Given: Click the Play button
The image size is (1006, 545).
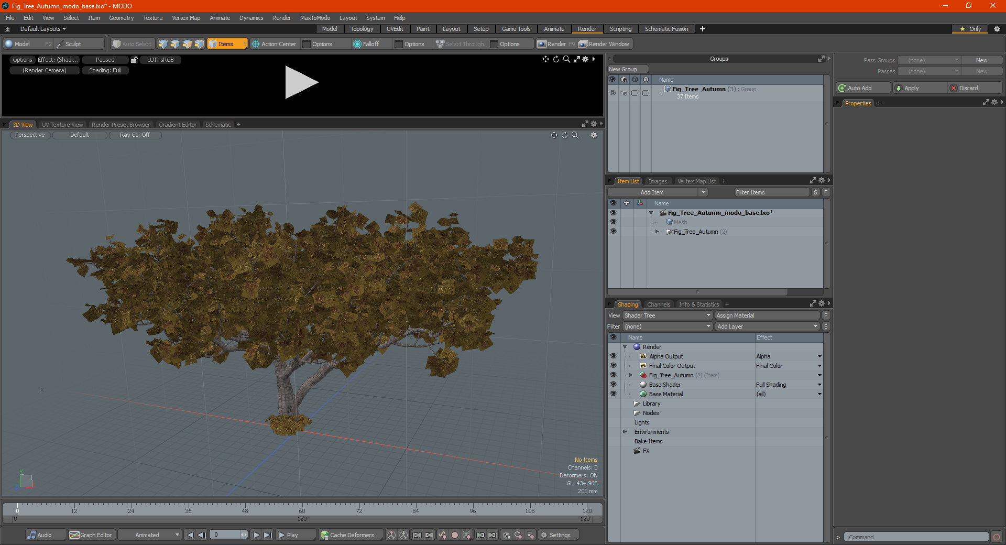Looking at the screenshot, I should [x=296, y=535].
